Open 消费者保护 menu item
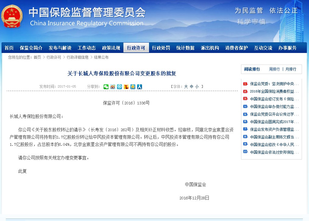This screenshot has height=221, width=309. (236, 48)
